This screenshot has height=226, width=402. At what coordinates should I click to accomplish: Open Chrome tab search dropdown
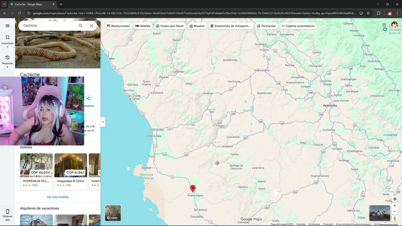4,4
